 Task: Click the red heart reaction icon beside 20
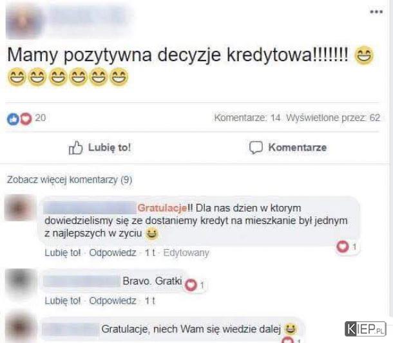point(26,118)
